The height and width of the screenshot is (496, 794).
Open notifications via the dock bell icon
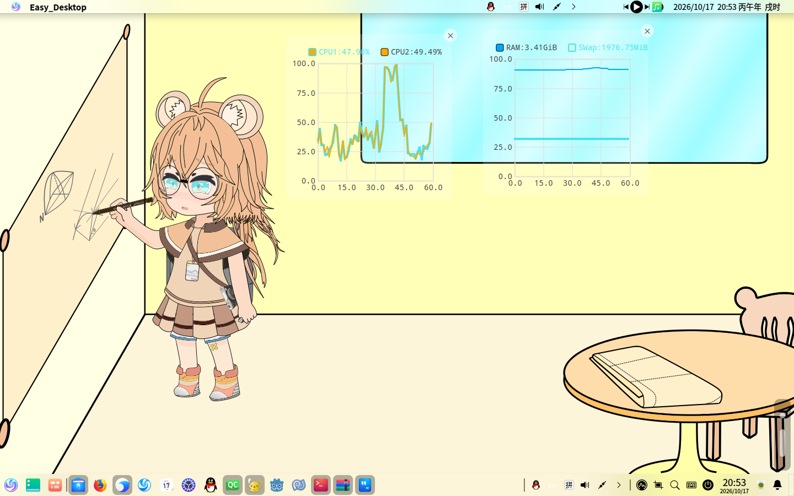[777, 485]
